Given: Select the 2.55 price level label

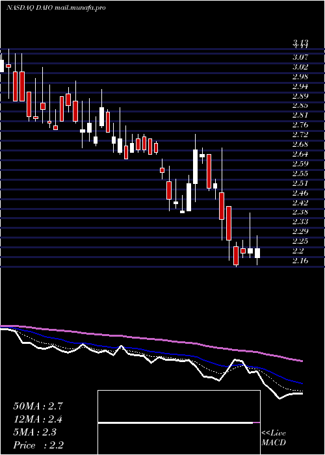Looking at the screenshot, I should [x=300, y=174].
